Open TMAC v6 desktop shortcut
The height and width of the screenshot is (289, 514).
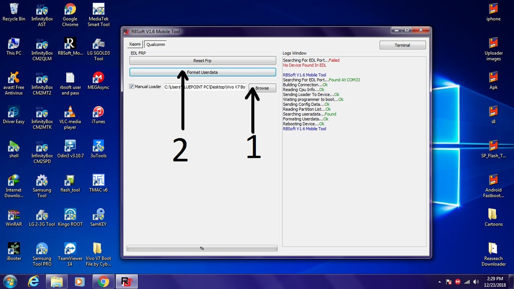click(98, 183)
